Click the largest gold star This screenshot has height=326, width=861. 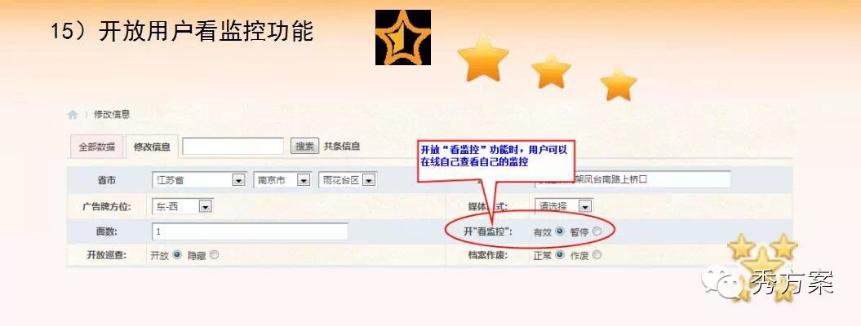click(482, 59)
